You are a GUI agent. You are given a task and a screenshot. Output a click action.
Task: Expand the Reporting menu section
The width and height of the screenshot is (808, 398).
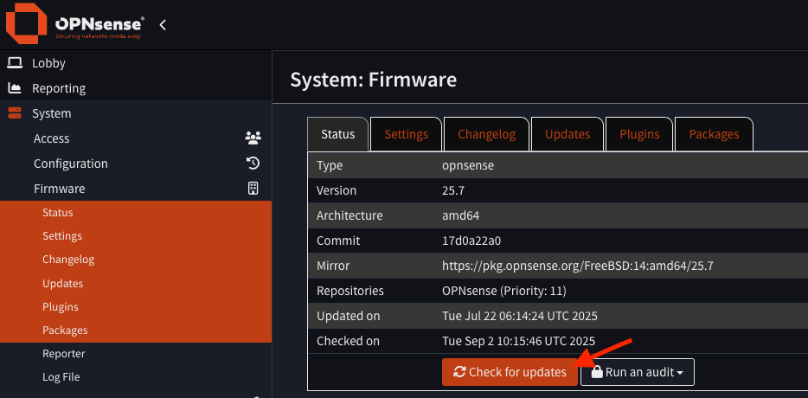pos(59,88)
